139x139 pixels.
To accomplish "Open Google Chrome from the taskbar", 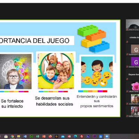I will click(12, 137).
